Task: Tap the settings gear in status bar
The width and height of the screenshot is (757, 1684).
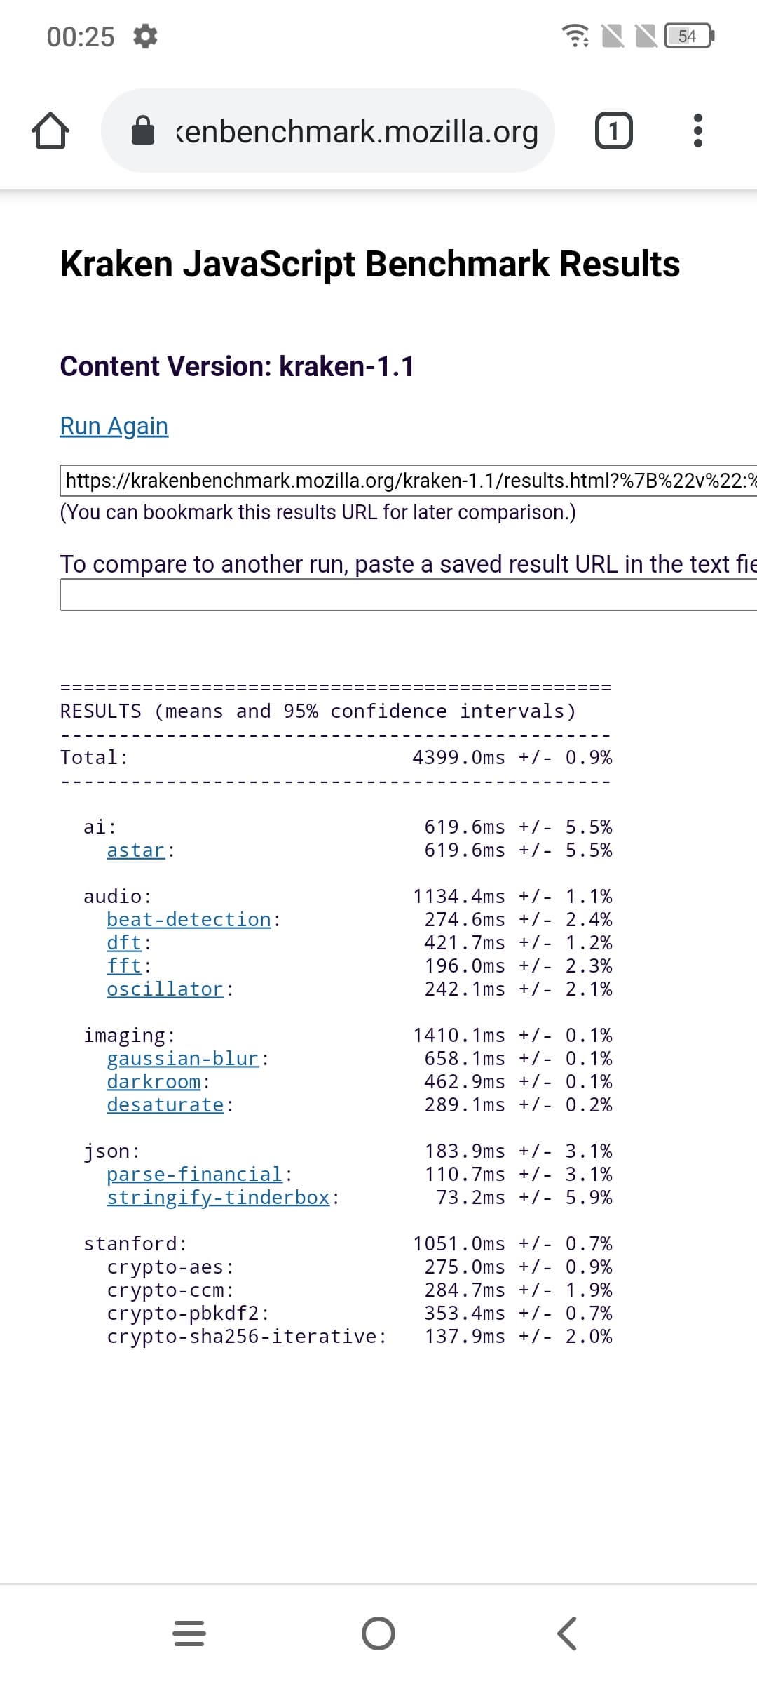Action: [x=145, y=36]
